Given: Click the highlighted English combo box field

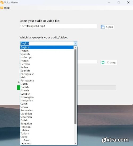Looking at the screenshot, I should [x=47, y=43].
